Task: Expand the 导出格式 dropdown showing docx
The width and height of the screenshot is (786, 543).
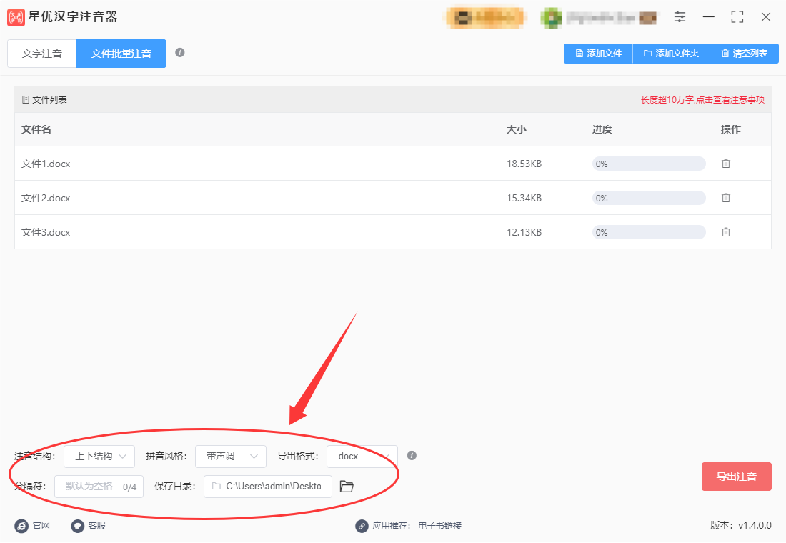Action: [x=362, y=457]
